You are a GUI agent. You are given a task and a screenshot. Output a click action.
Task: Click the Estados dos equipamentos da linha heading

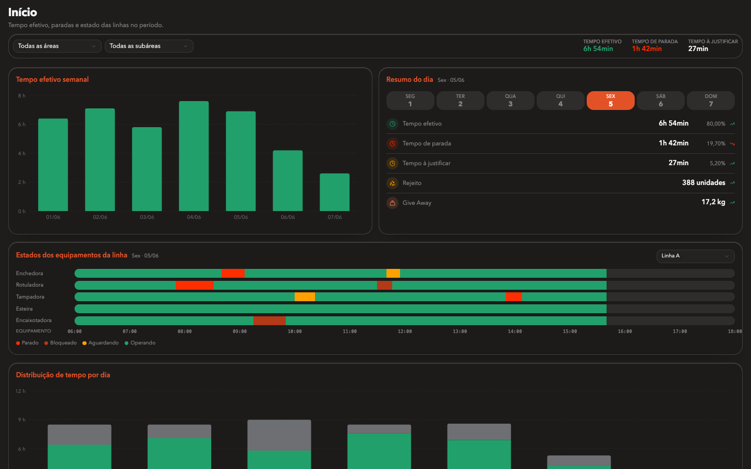tap(71, 255)
